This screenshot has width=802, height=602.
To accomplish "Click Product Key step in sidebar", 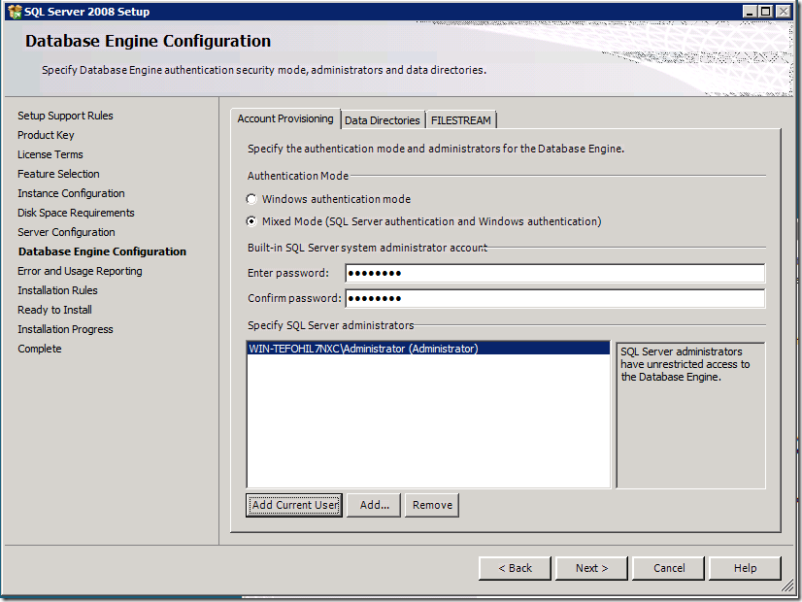I will point(46,135).
